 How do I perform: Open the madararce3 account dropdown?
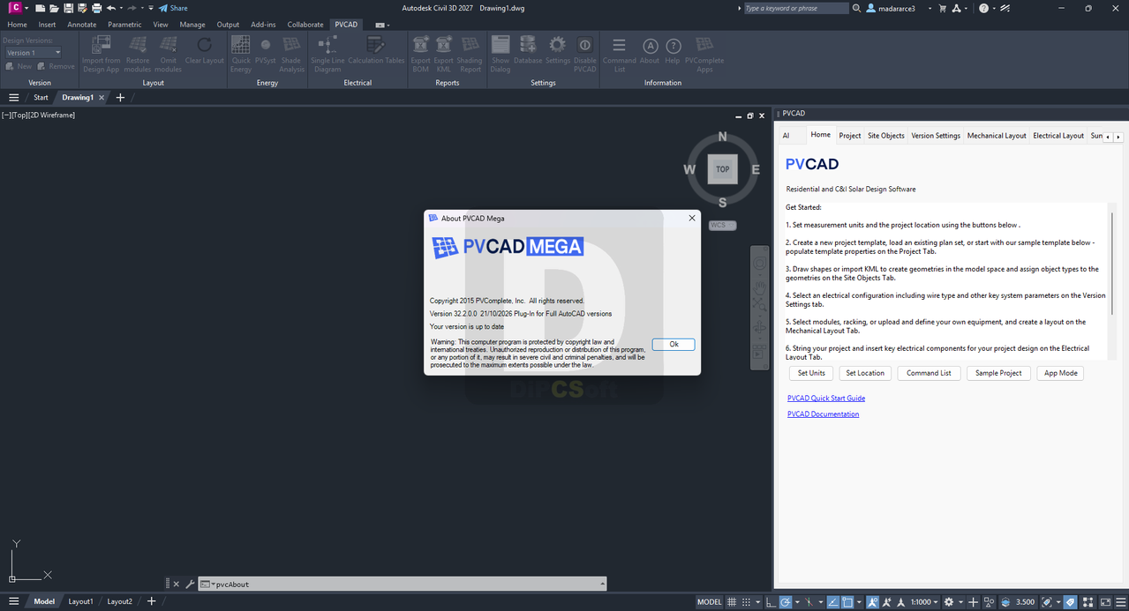coord(899,8)
